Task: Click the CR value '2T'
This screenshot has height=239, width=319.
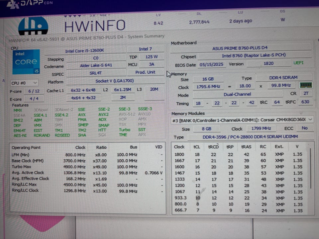Action: (x=306, y=94)
